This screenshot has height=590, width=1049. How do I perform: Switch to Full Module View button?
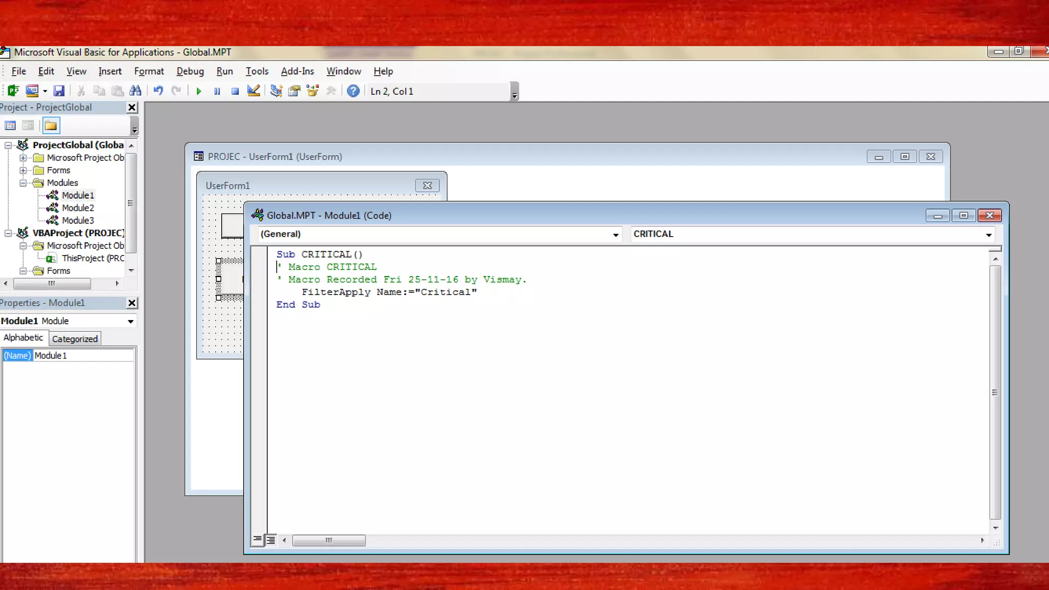coord(271,540)
